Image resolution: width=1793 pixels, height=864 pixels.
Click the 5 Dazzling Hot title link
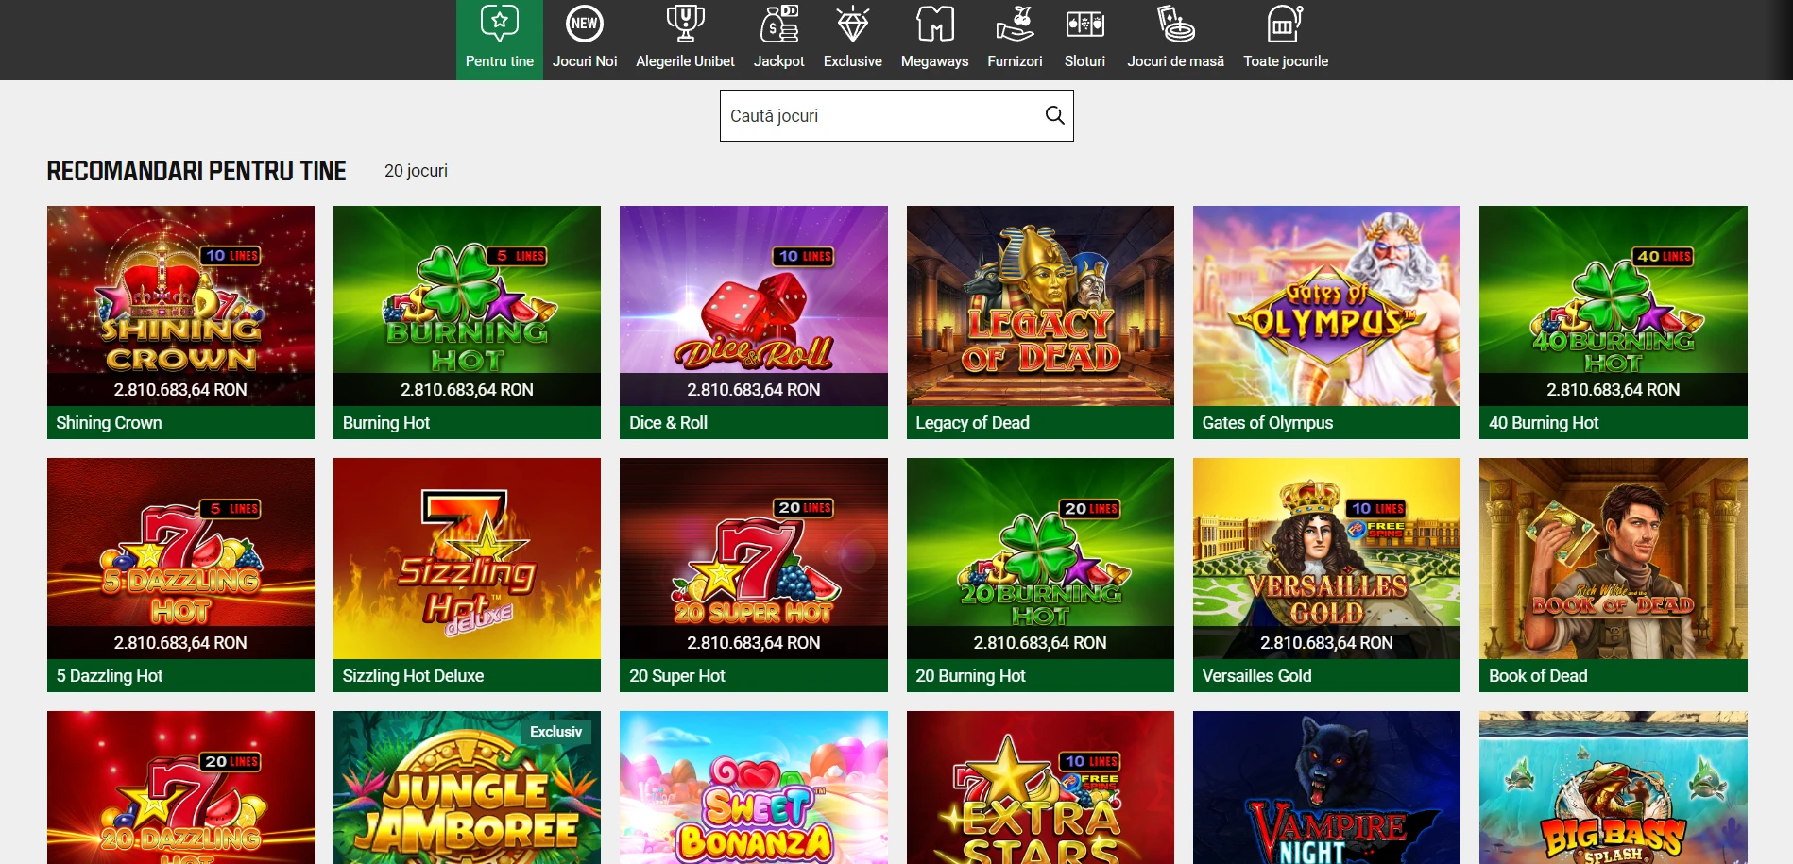(x=110, y=676)
